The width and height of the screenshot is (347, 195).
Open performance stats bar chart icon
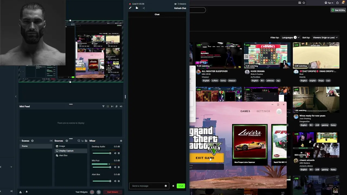pyautogui.click(x=21, y=192)
